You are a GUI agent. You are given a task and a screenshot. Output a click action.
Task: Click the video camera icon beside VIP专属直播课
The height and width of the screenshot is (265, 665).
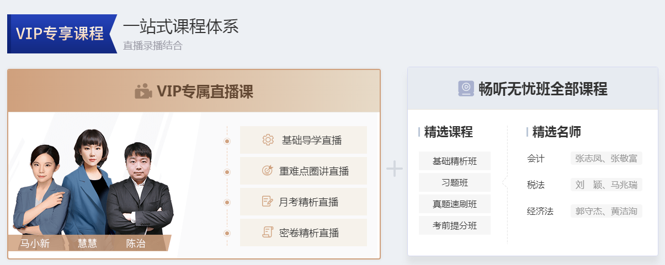[x=143, y=91]
